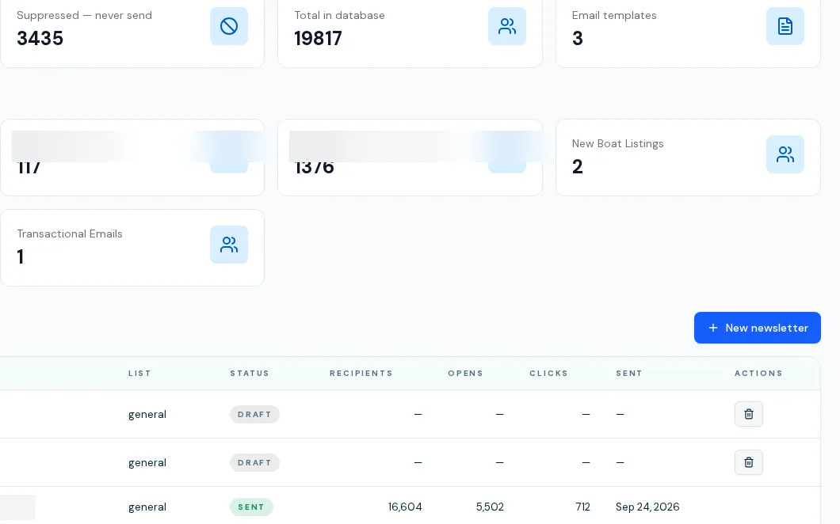Click the general list in first draft row
This screenshot has width=840, height=524.
[x=147, y=414]
